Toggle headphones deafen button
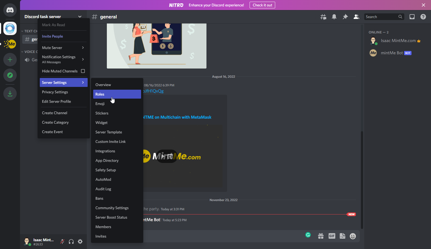This screenshot has width=431, height=249. [x=71, y=241]
